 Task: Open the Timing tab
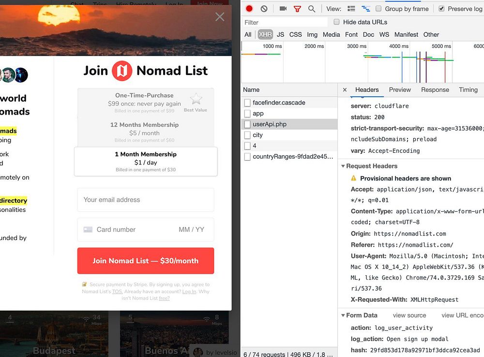click(x=468, y=90)
